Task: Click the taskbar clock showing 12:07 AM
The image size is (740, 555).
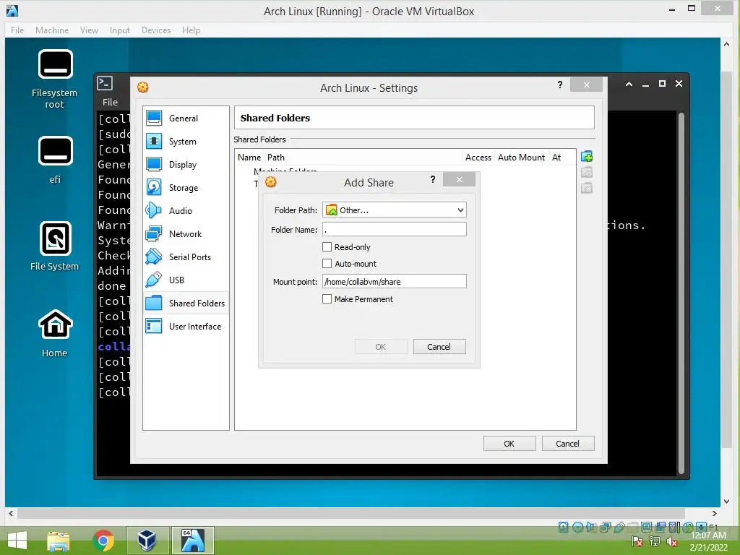Action: tap(708, 535)
